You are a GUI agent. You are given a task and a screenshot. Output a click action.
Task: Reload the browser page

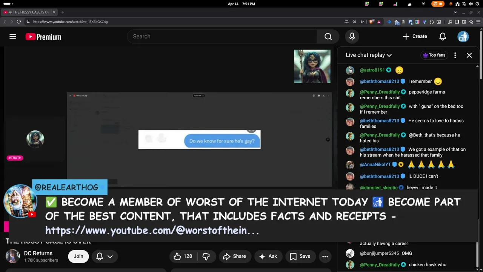[x=18, y=22]
